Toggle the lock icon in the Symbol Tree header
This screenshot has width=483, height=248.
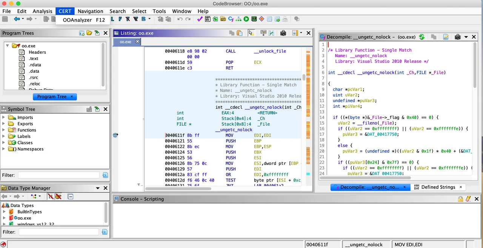pyautogui.click(x=89, y=109)
